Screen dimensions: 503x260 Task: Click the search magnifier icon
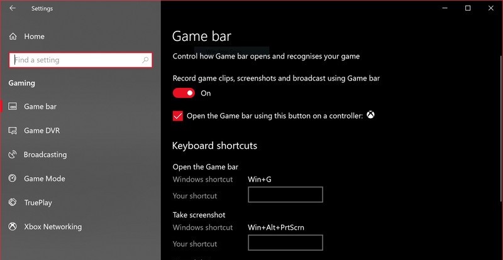[x=145, y=60]
